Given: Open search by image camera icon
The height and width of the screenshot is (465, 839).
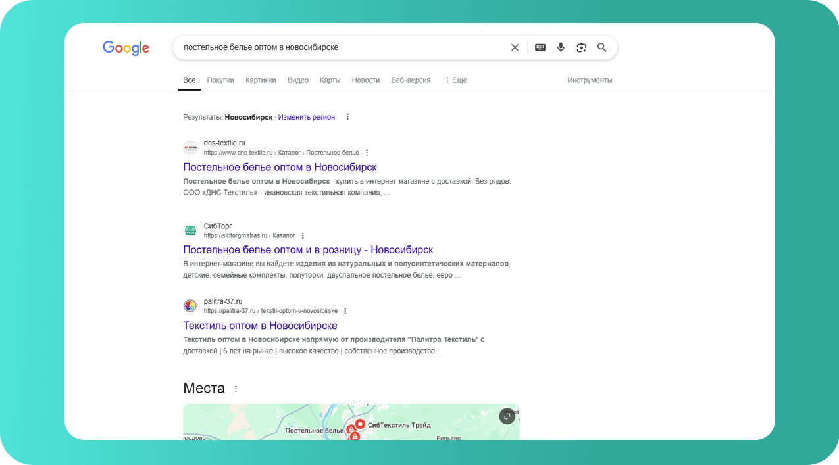Looking at the screenshot, I should pos(581,47).
